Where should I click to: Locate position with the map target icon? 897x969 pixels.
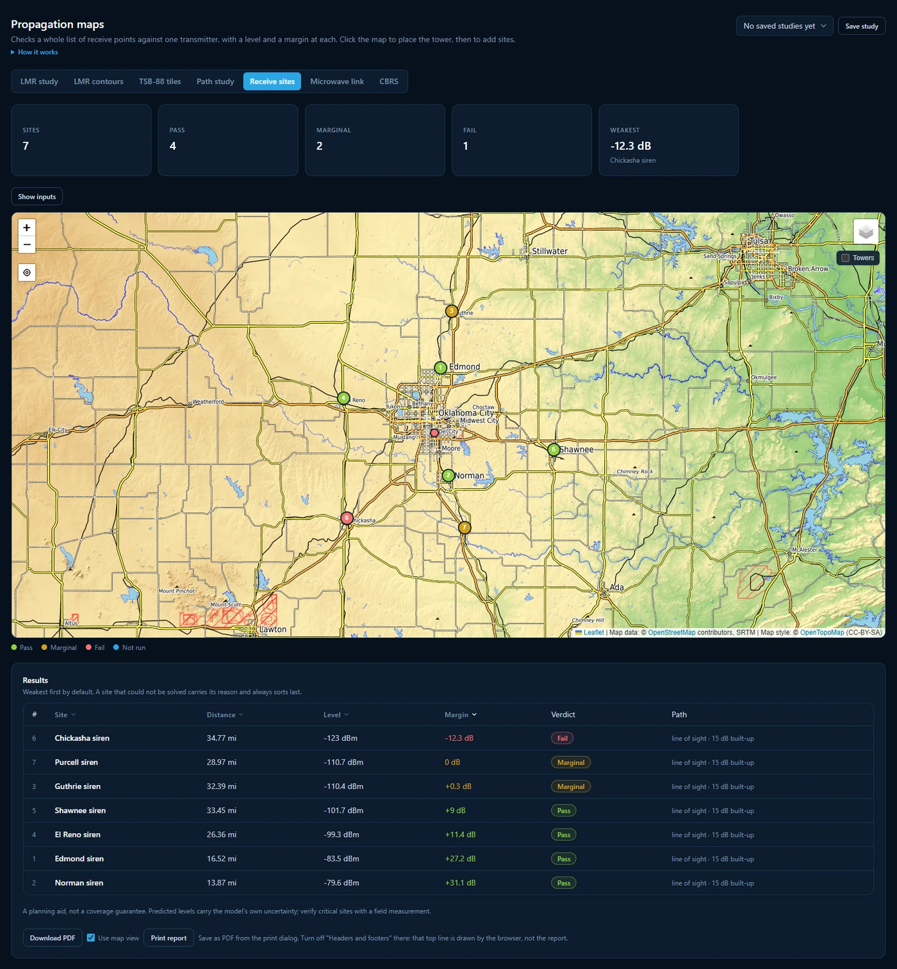27,272
